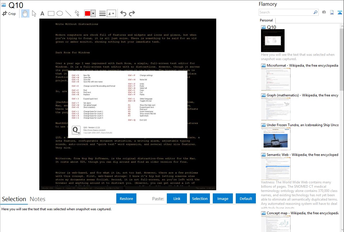Choose the freehand scribble tool
Screen dimensions: 344x232
pos(77,13)
